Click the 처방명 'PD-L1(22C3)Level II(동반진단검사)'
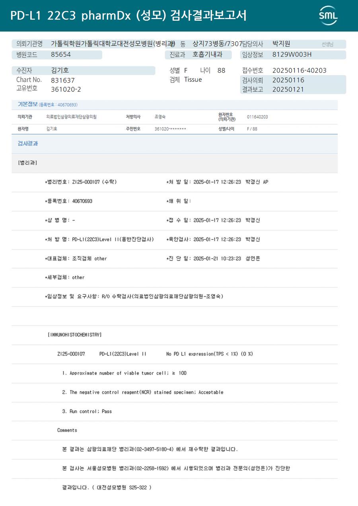This screenshot has width=358, height=506. click(x=113, y=239)
